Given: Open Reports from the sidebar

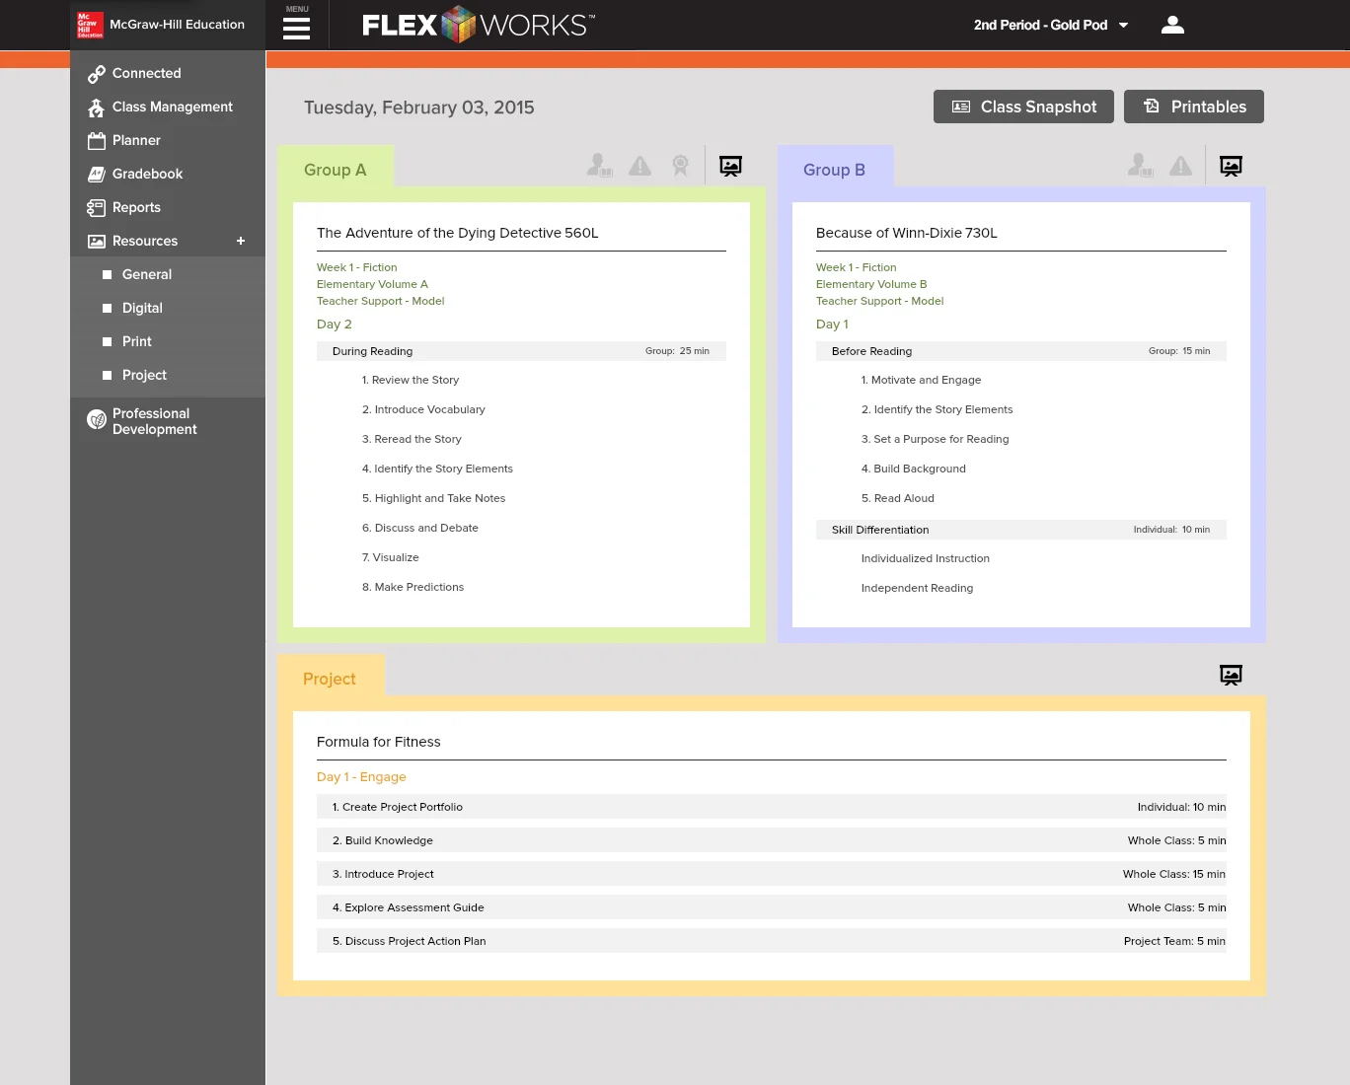Looking at the screenshot, I should tap(136, 207).
